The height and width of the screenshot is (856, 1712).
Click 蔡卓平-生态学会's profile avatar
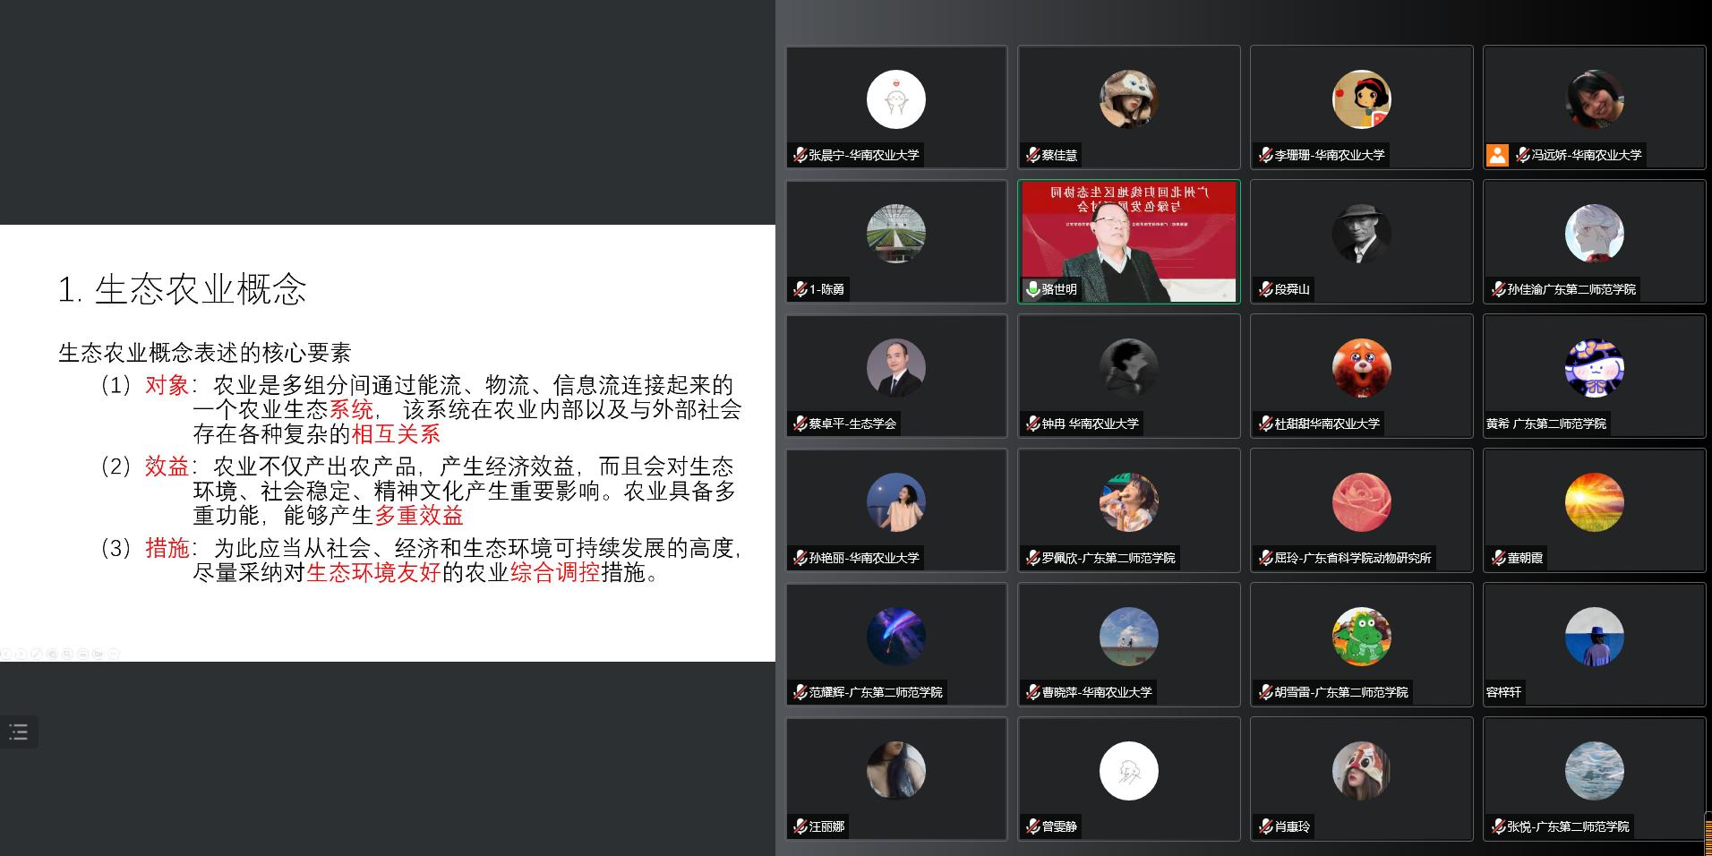pos(896,368)
